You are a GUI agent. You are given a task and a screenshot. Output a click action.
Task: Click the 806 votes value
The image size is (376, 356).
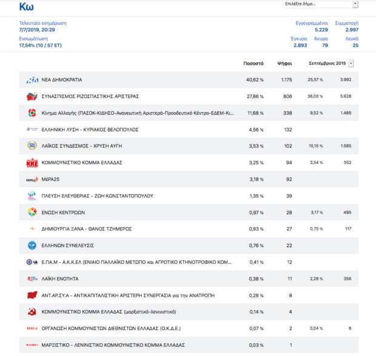[287, 96]
